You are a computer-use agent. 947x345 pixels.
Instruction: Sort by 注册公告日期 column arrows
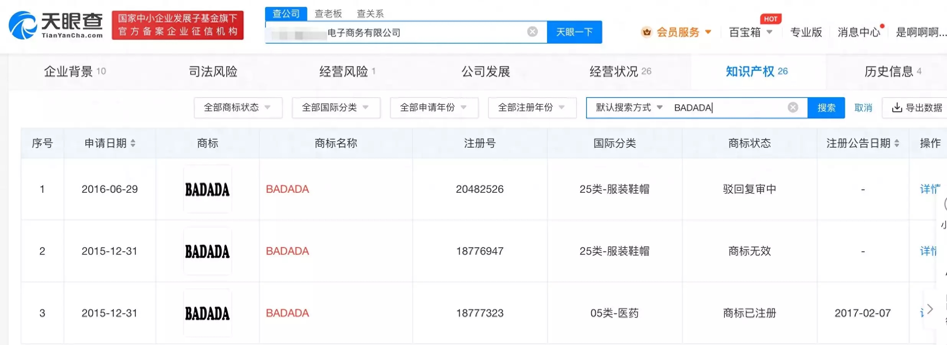pos(897,143)
